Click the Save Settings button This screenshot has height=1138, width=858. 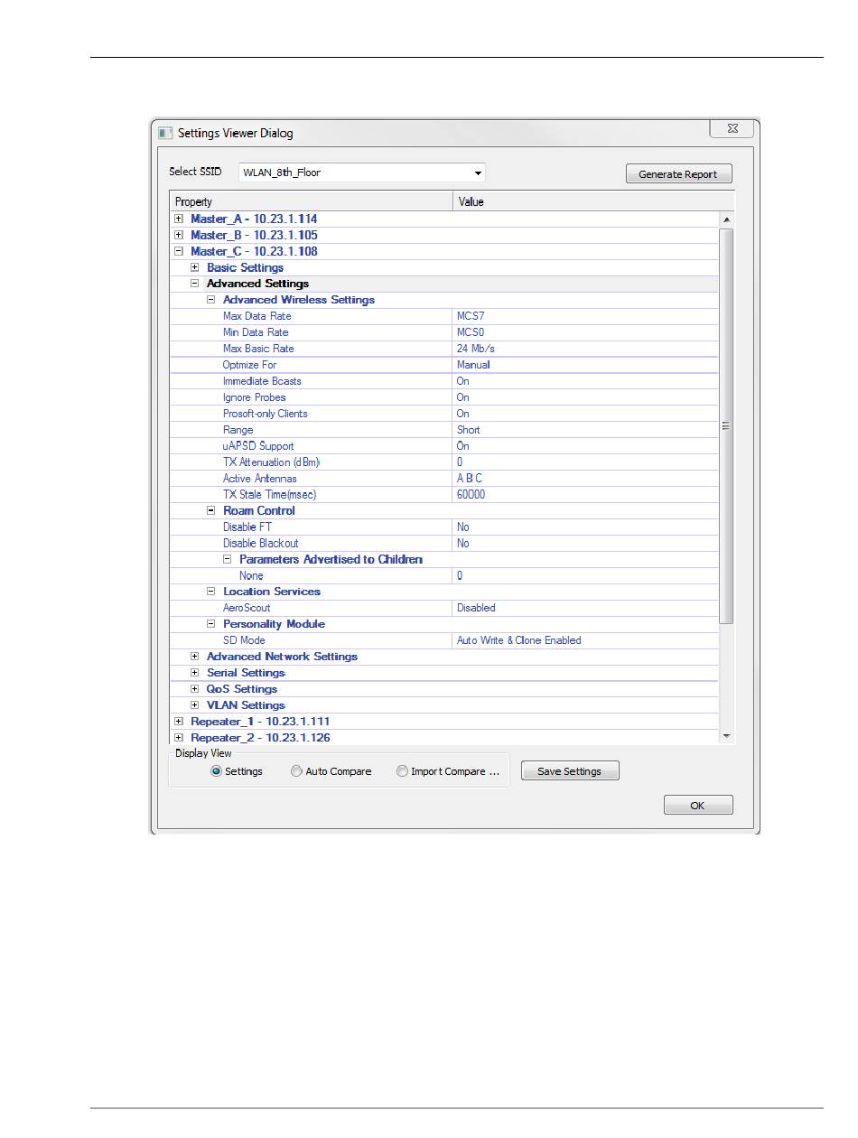click(x=570, y=771)
